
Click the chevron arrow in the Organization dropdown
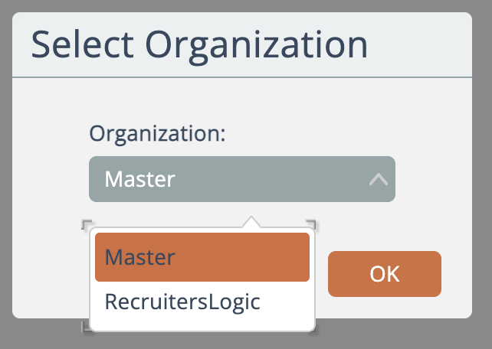click(x=378, y=180)
